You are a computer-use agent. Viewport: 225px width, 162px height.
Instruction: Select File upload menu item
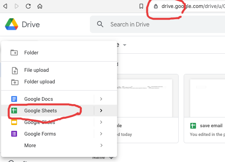(x=36, y=70)
